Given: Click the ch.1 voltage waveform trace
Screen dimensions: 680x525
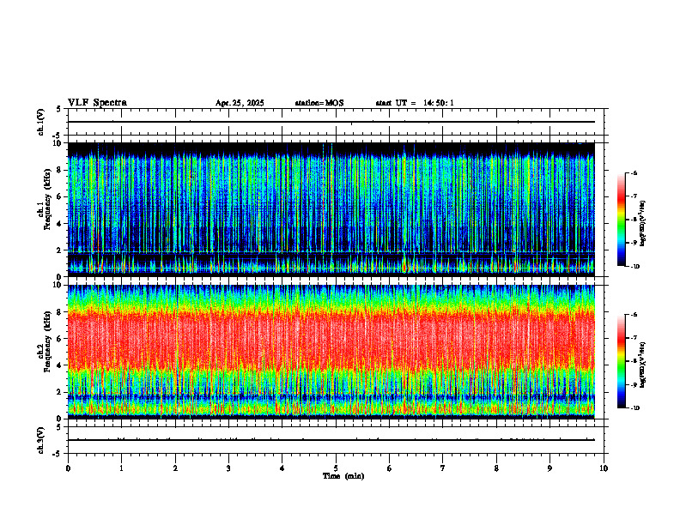Looking at the screenshot, I should point(331,122).
